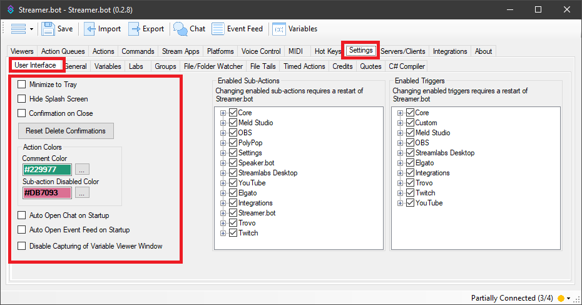Open the Quotes settings sub-tab

tap(370, 66)
